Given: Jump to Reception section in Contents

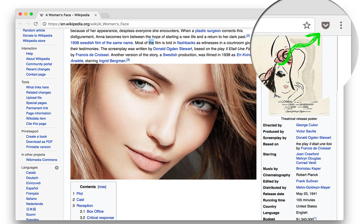Looking at the screenshot, I should click(x=85, y=206).
